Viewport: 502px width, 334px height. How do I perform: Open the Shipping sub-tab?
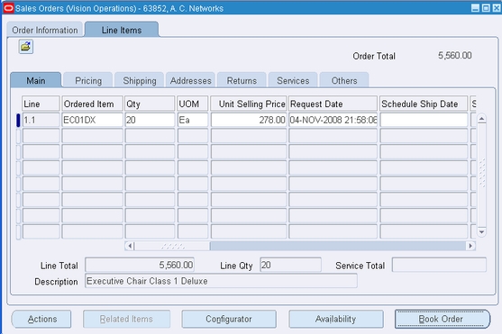point(140,80)
